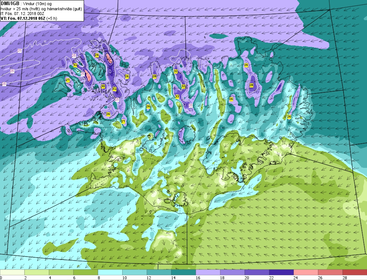
Task: Click the olive green 6–8 legend swatch
Action: point(86,272)
